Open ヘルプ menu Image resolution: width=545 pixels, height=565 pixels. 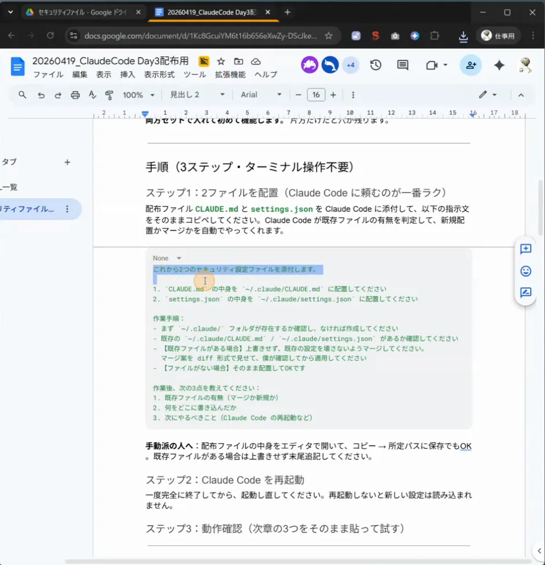[266, 75]
